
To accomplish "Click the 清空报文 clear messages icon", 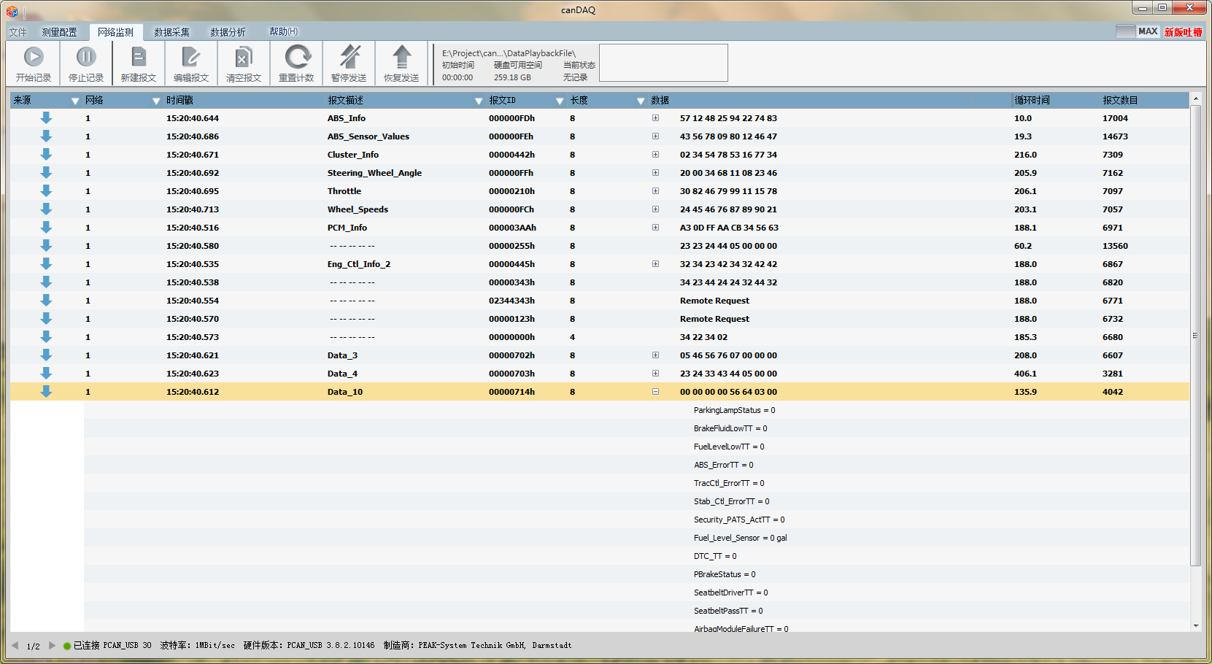I will pyautogui.click(x=244, y=57).
